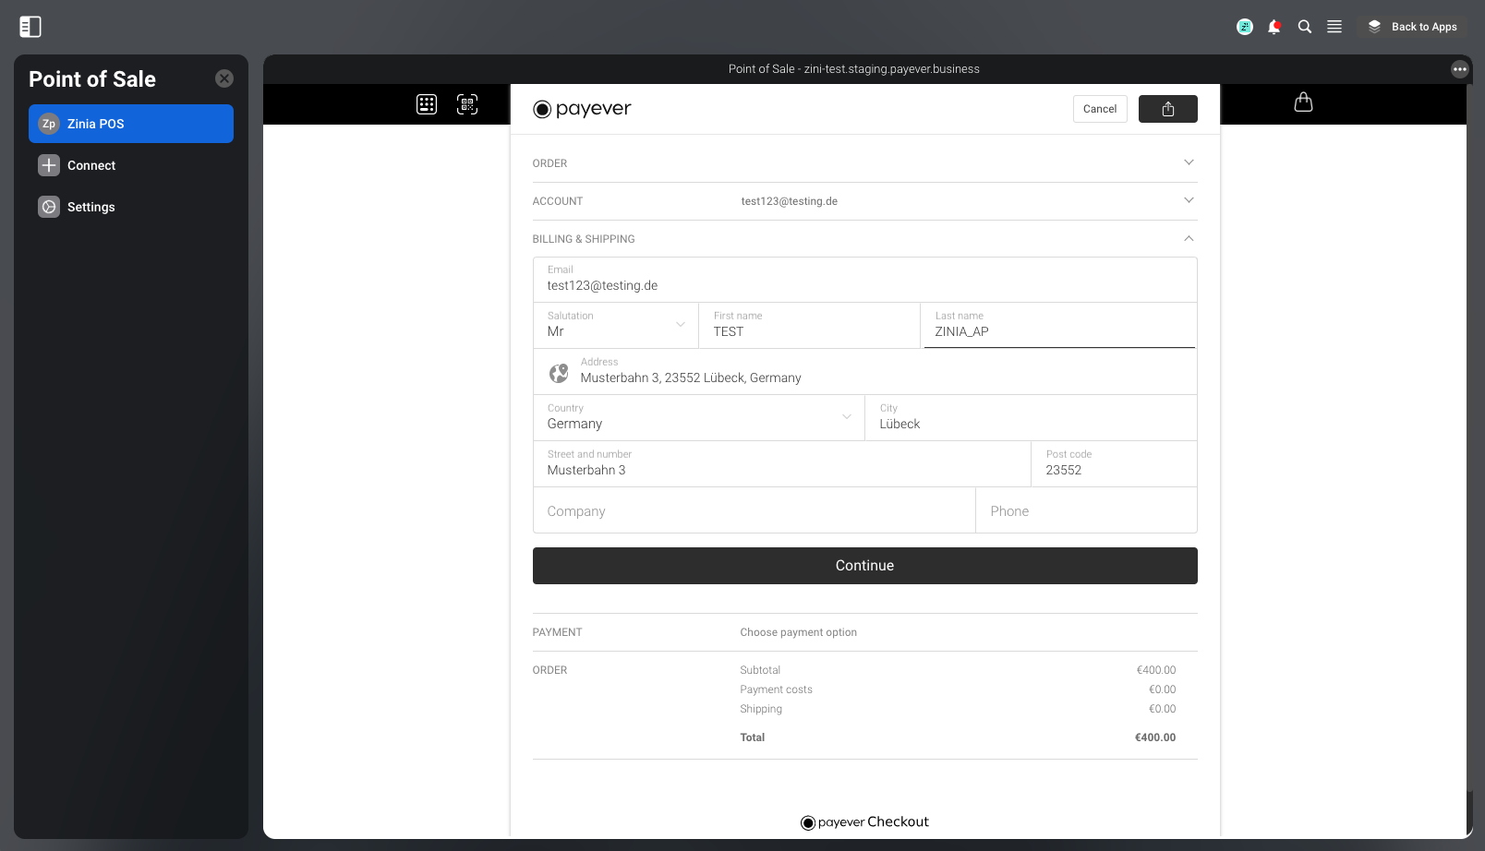Screen dimensions: 1485x851
Task: Edit the Email field
Action: pos(864,280)
